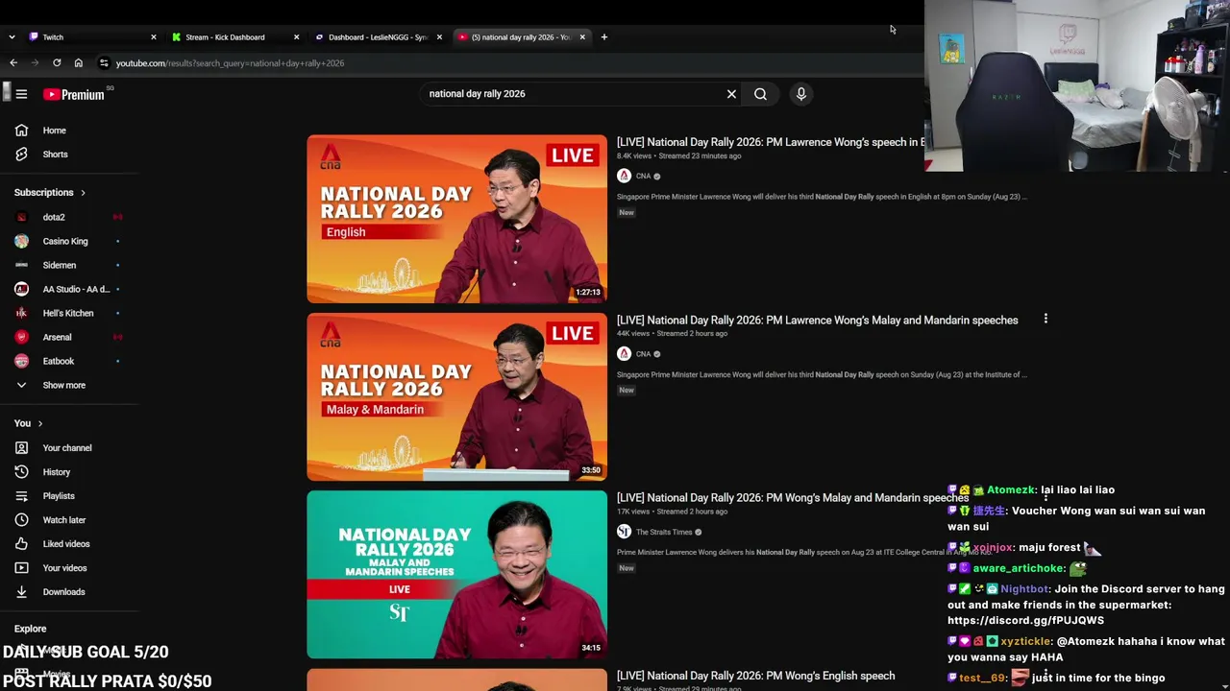Viewport: 1230px width, 691px height.
Task: Open Casino King subscription channel
Action: (65, 241)
